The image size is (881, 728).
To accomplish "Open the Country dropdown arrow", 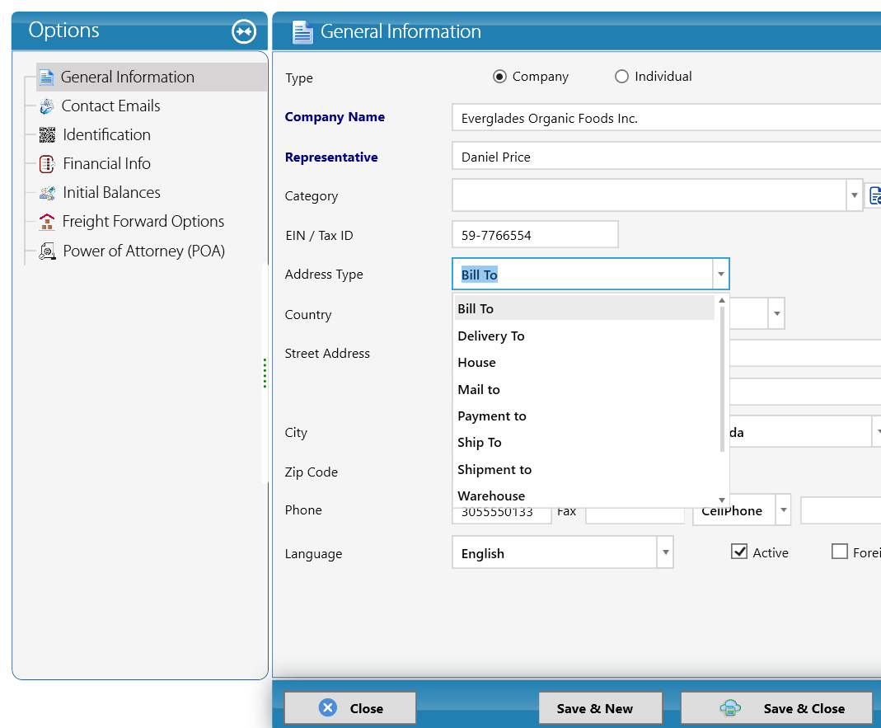I will (776, 313).
